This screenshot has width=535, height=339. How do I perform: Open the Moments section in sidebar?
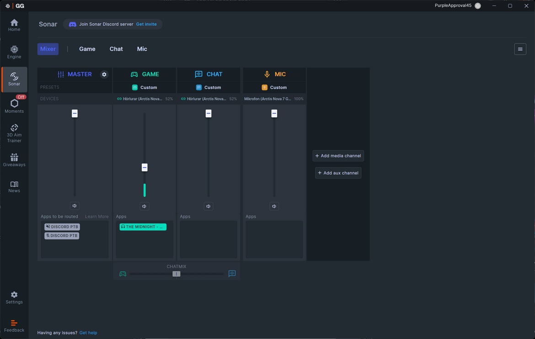click(14, 106)
